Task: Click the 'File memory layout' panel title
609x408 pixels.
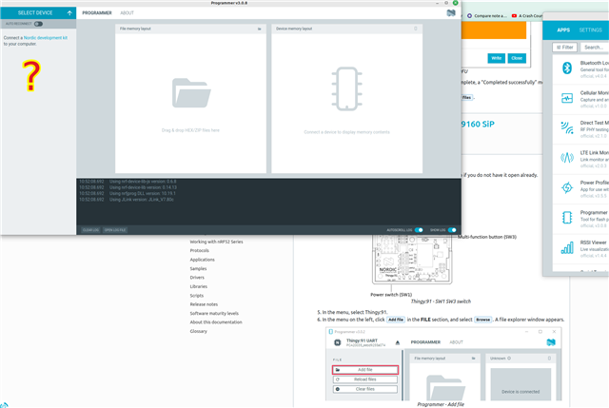Action: tap(135, 29)
